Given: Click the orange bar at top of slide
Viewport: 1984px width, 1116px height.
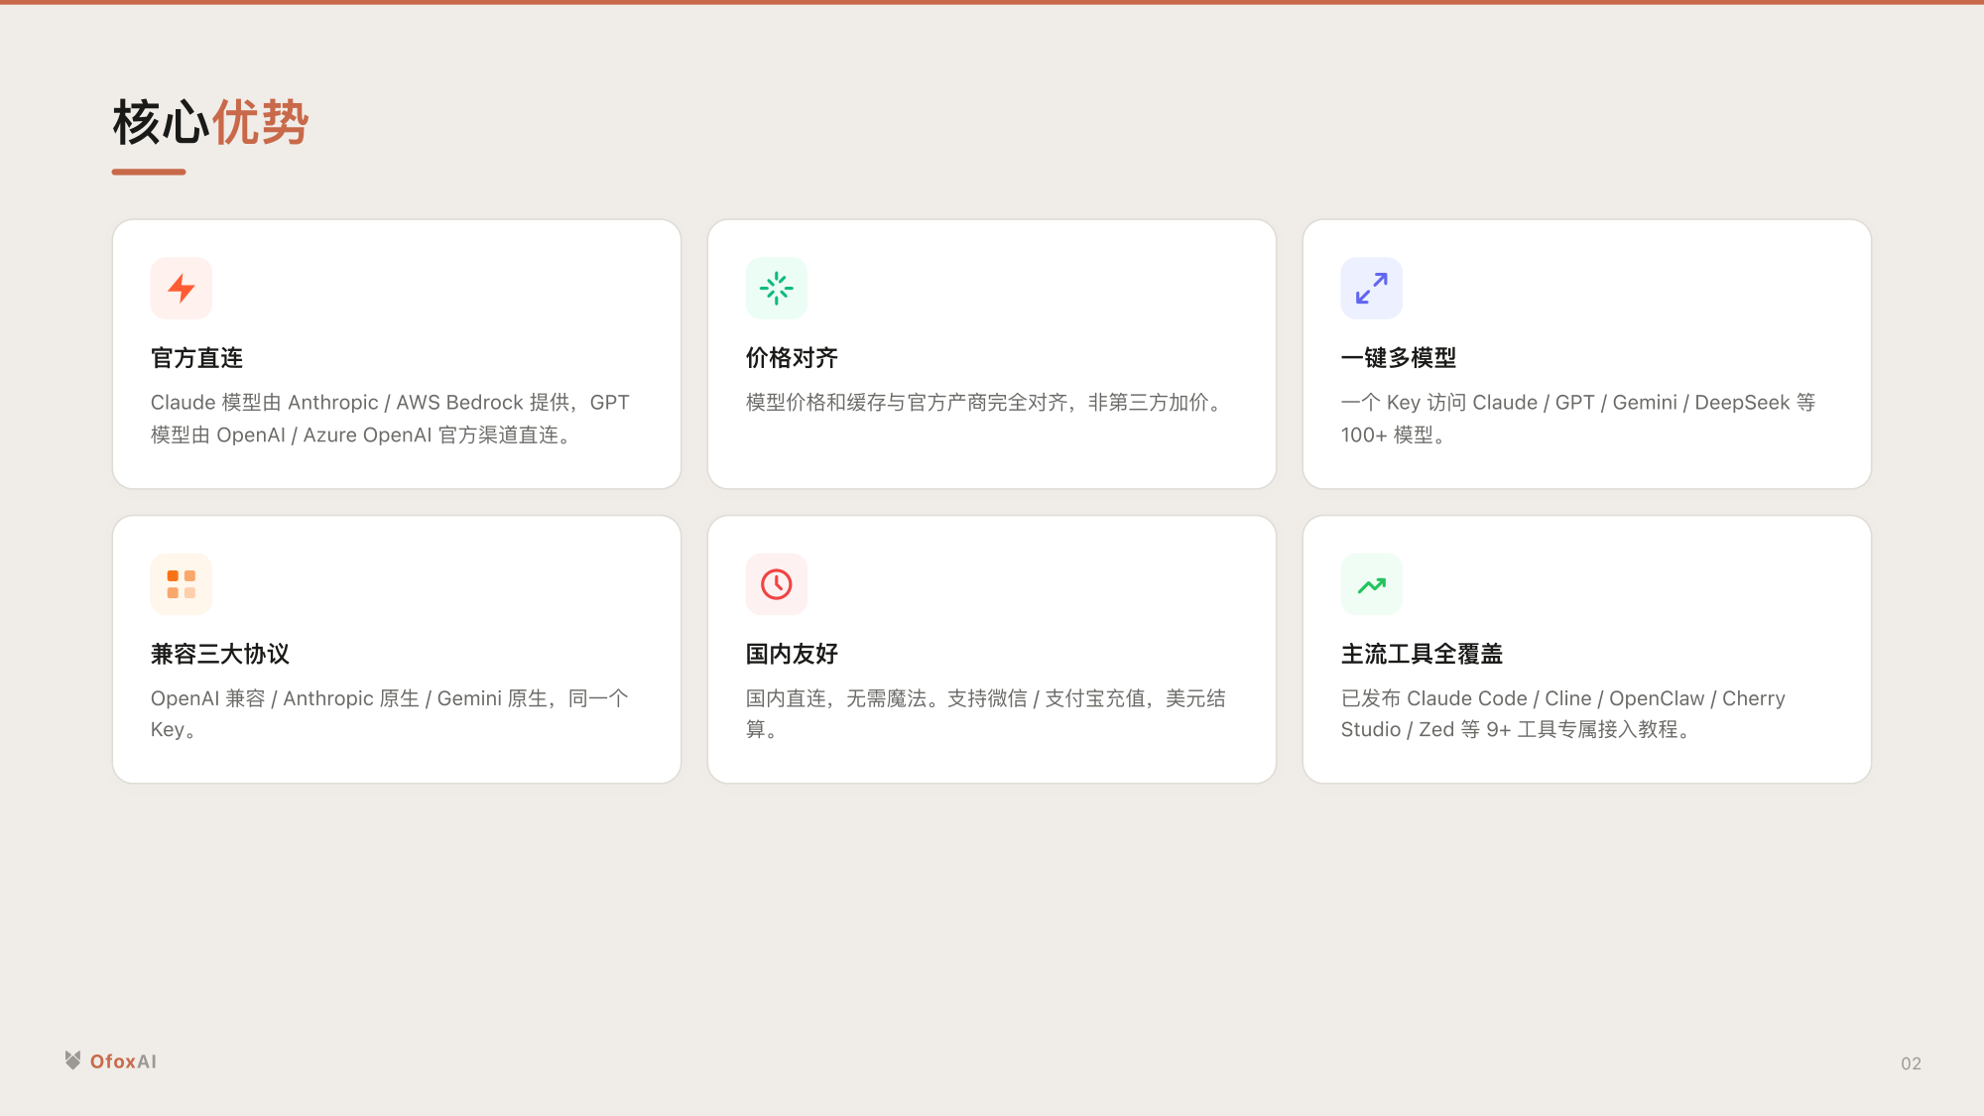Looking at the screenshot, I should pyautogui.click(x=992, y=3).
